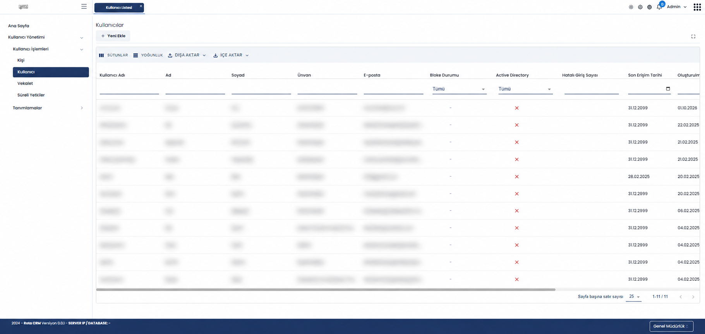Switch theme with the sun icon
The width and height of the screenshot is (705, 334).
click(x=631, y=7)
